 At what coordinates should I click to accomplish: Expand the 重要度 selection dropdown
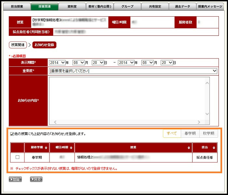click(133, 71)
